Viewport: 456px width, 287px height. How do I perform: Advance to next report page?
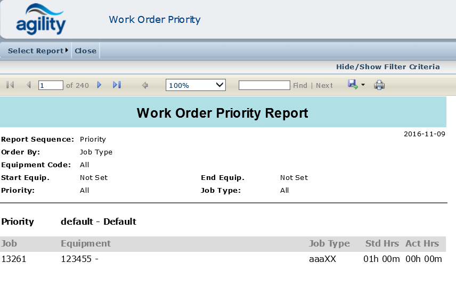99,85
